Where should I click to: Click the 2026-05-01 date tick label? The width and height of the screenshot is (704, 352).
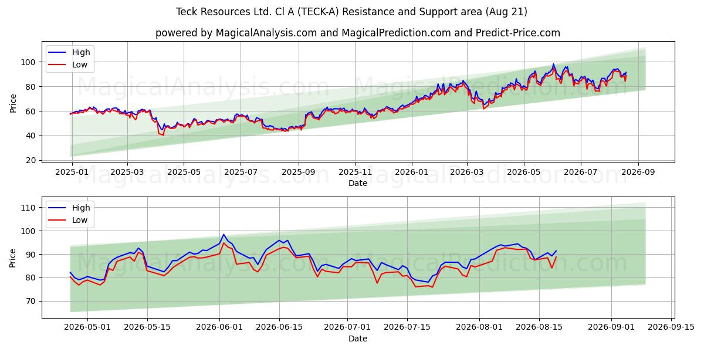click(x=87, y=327)
